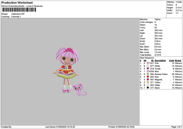
Task: Click the 'Printed: 01/09/2025 20.18.05' text
Action: coord(121,127)
